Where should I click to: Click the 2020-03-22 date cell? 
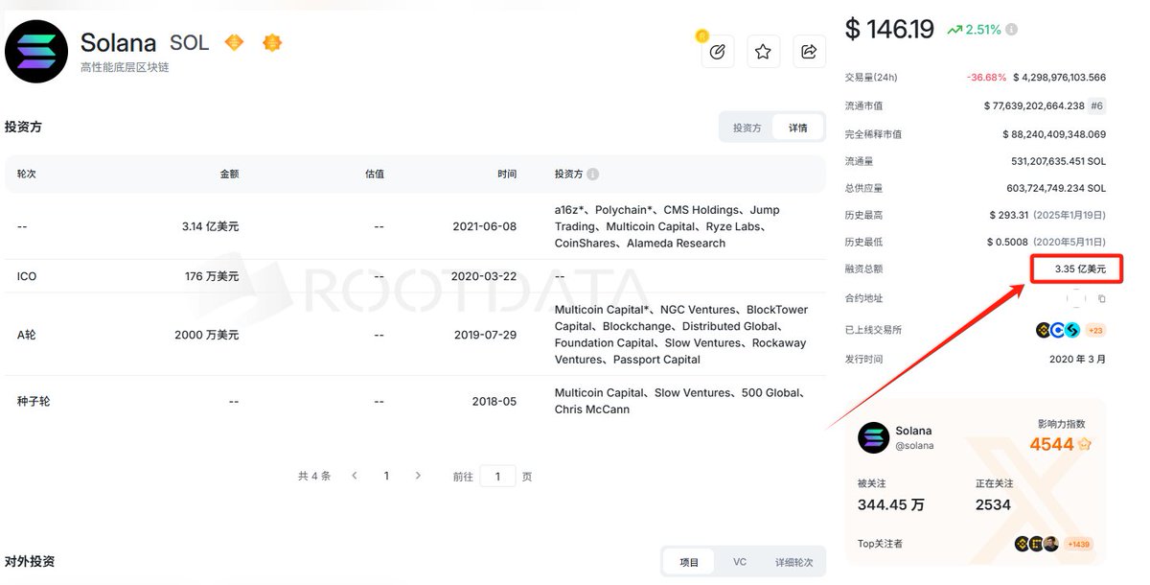(485, 276)
